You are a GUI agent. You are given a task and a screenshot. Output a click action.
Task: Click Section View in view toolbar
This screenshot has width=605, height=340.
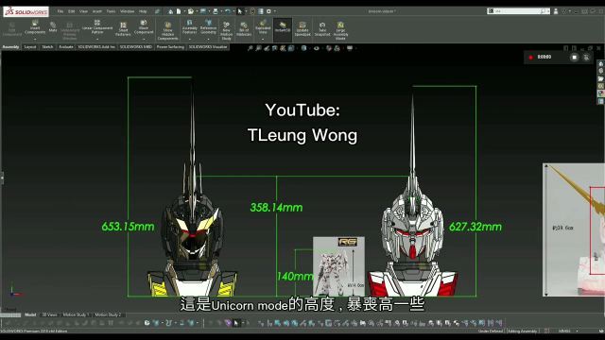pos(275,48)
